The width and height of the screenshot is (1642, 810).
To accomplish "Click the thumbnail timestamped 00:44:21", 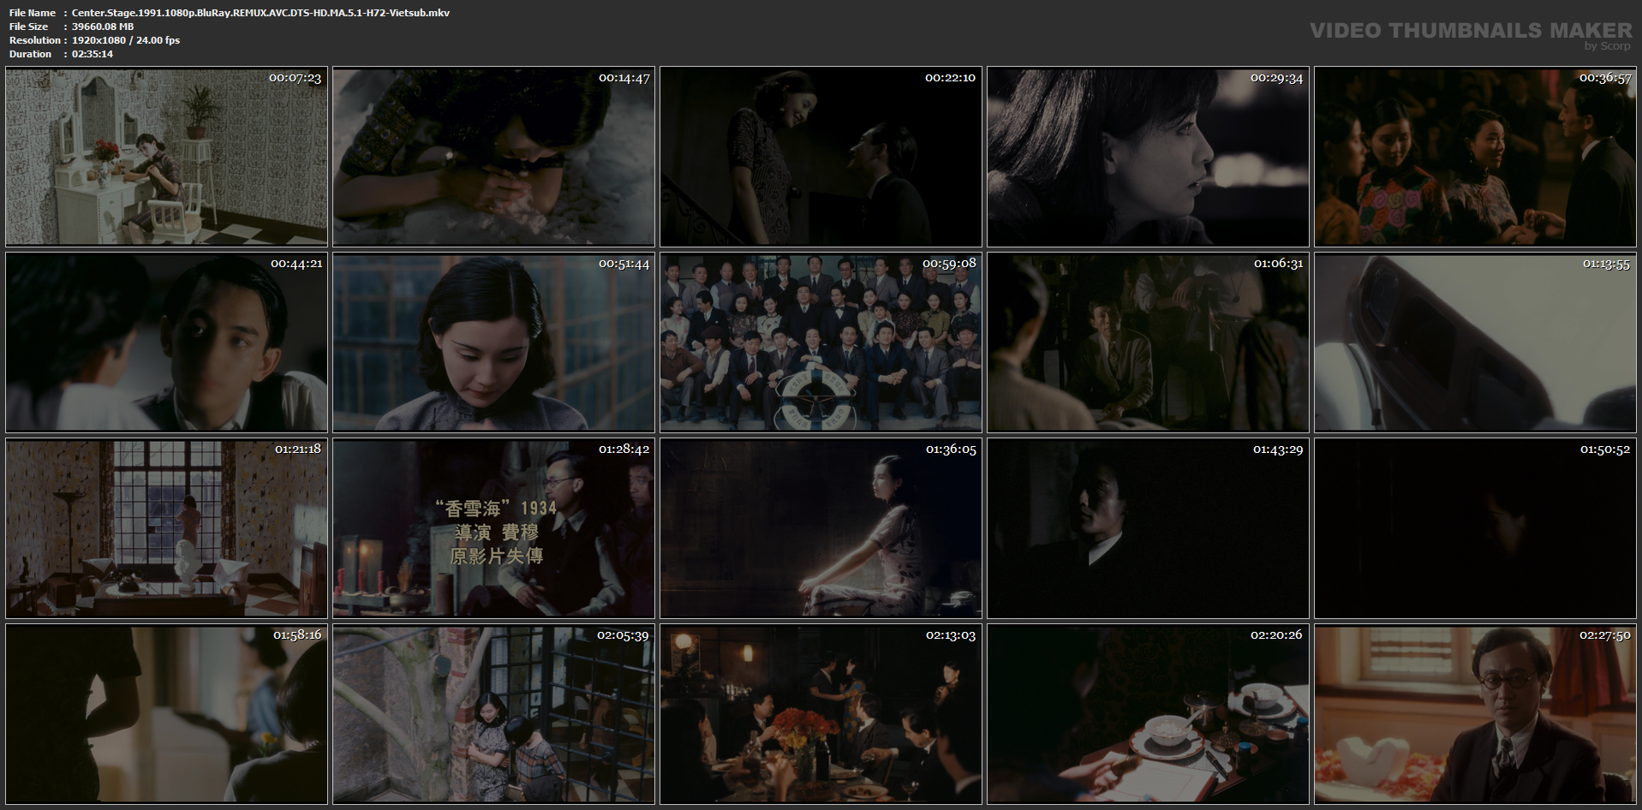I will pos(166,342).
